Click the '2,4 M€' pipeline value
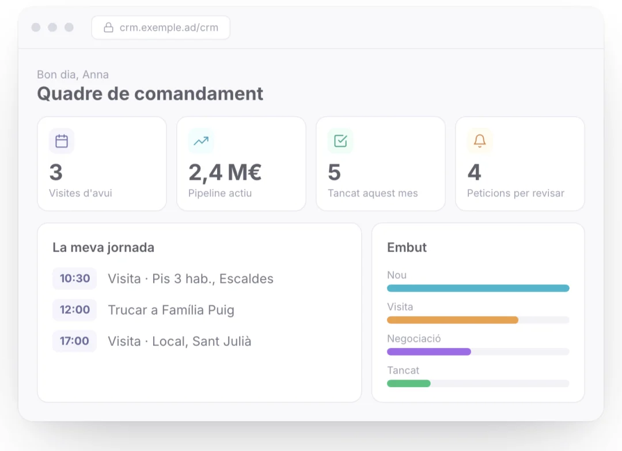The image size is (622, 451). click(225, 173)
